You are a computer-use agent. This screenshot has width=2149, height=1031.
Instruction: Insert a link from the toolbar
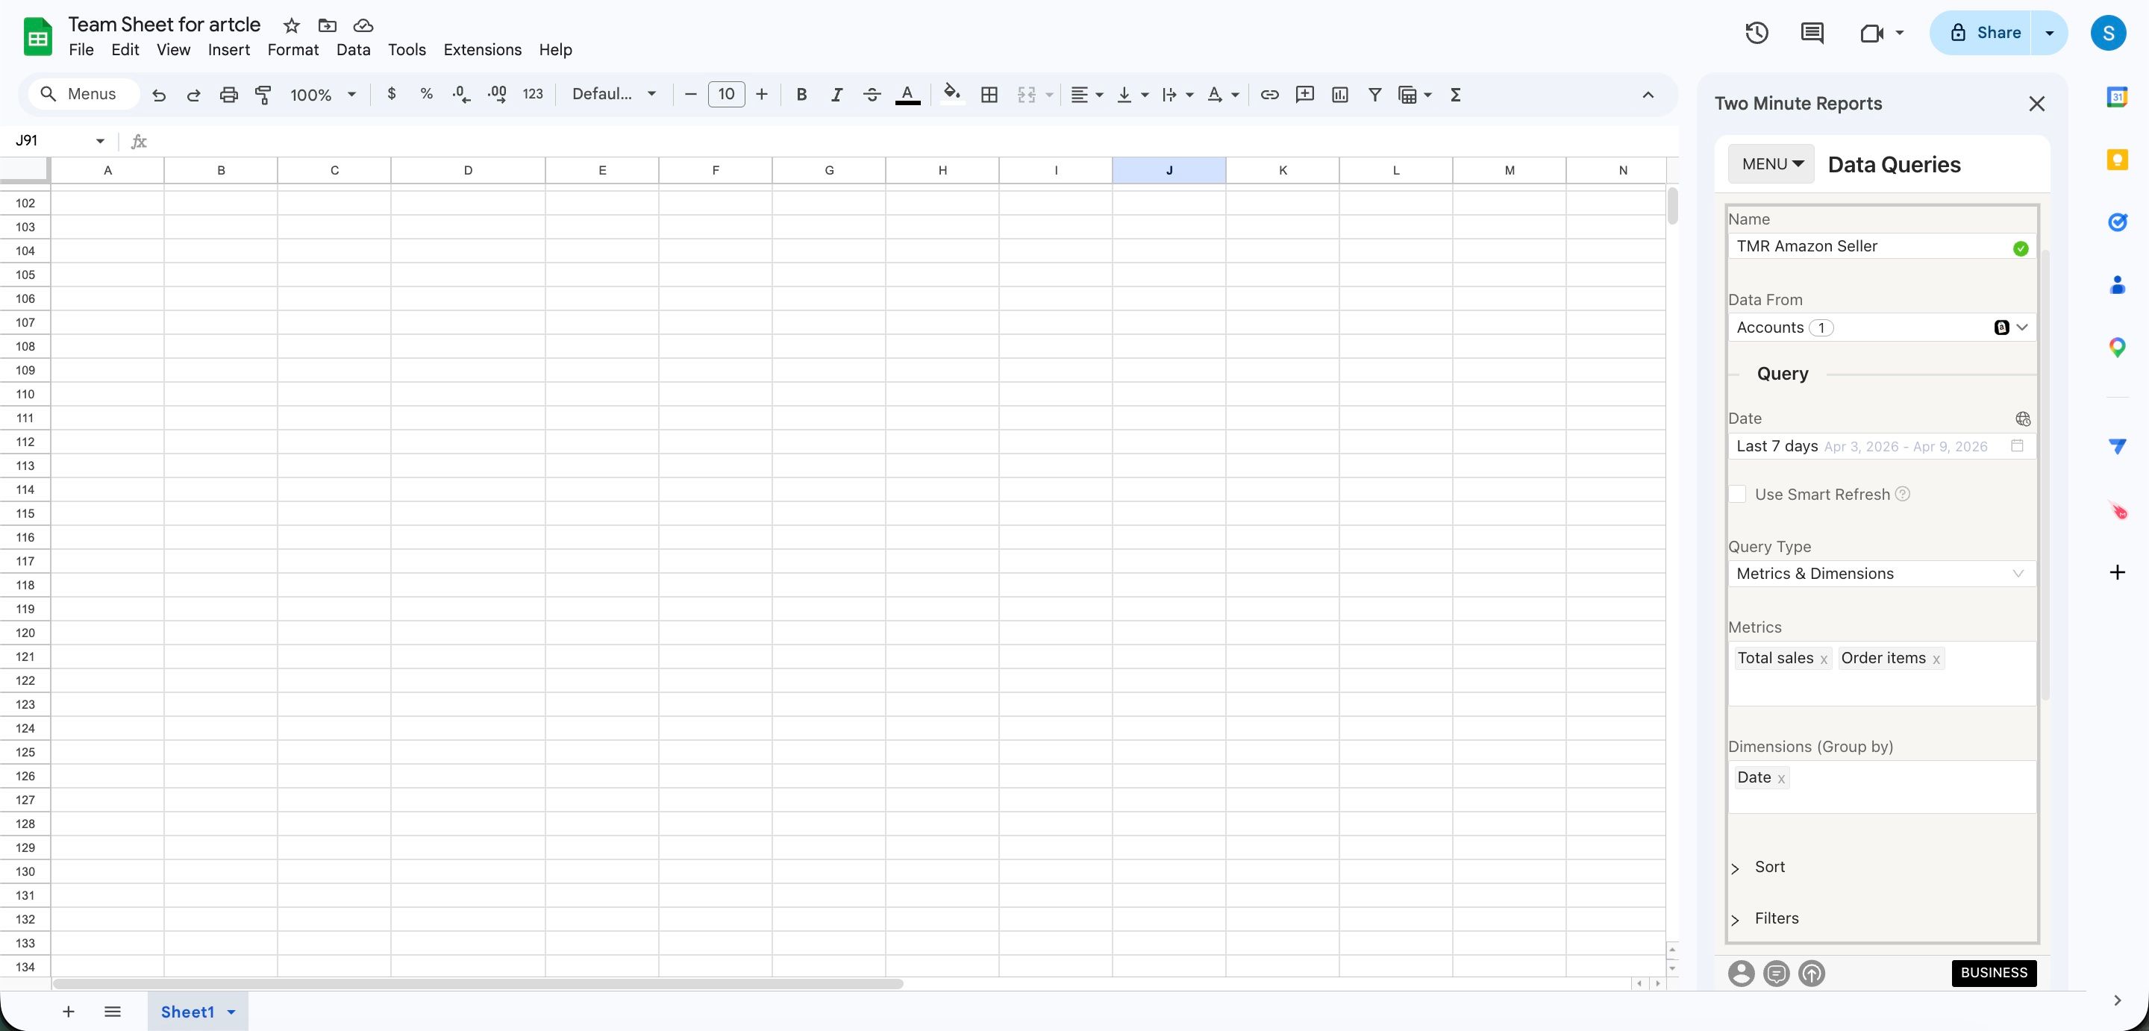coord(1269,94)
